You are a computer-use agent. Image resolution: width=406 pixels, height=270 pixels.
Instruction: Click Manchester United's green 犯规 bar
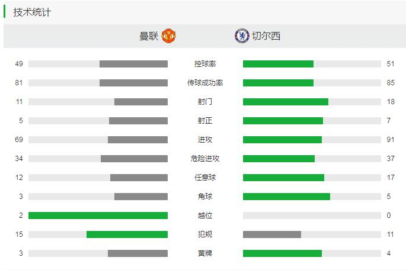(x=127, y=234)
